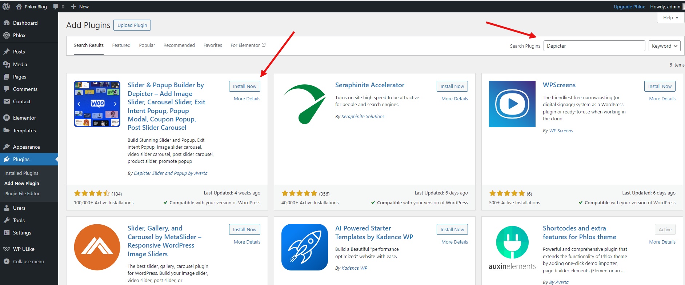This screenshot has width=685, height=285.
Task: Switch to the Search Results tab
Action: pos(89,45)
